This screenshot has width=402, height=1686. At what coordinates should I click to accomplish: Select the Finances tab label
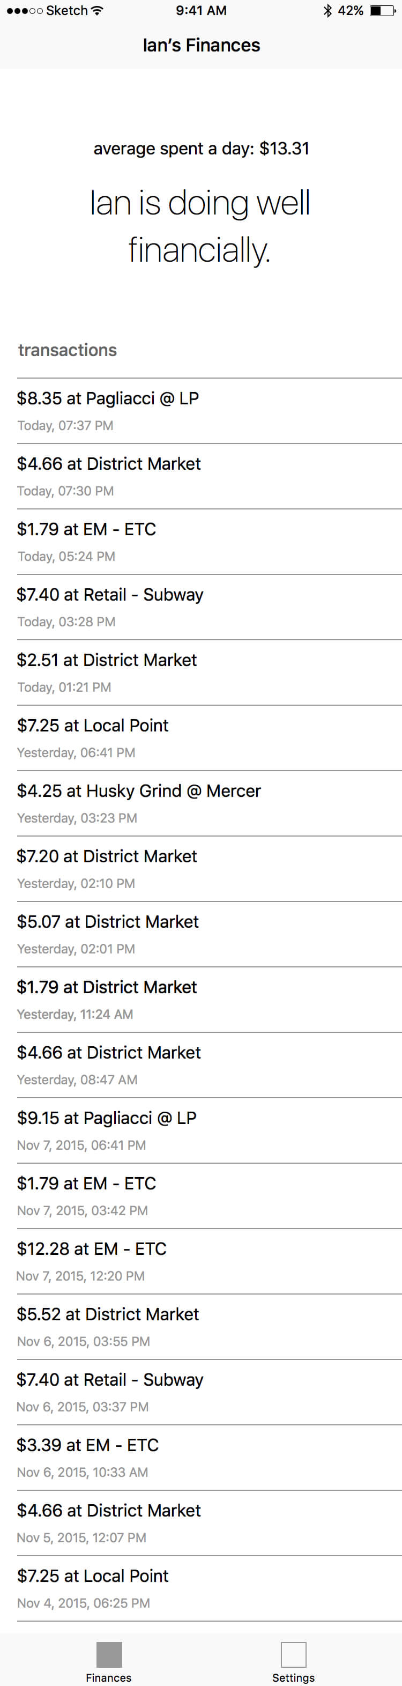pos(108,1677)
